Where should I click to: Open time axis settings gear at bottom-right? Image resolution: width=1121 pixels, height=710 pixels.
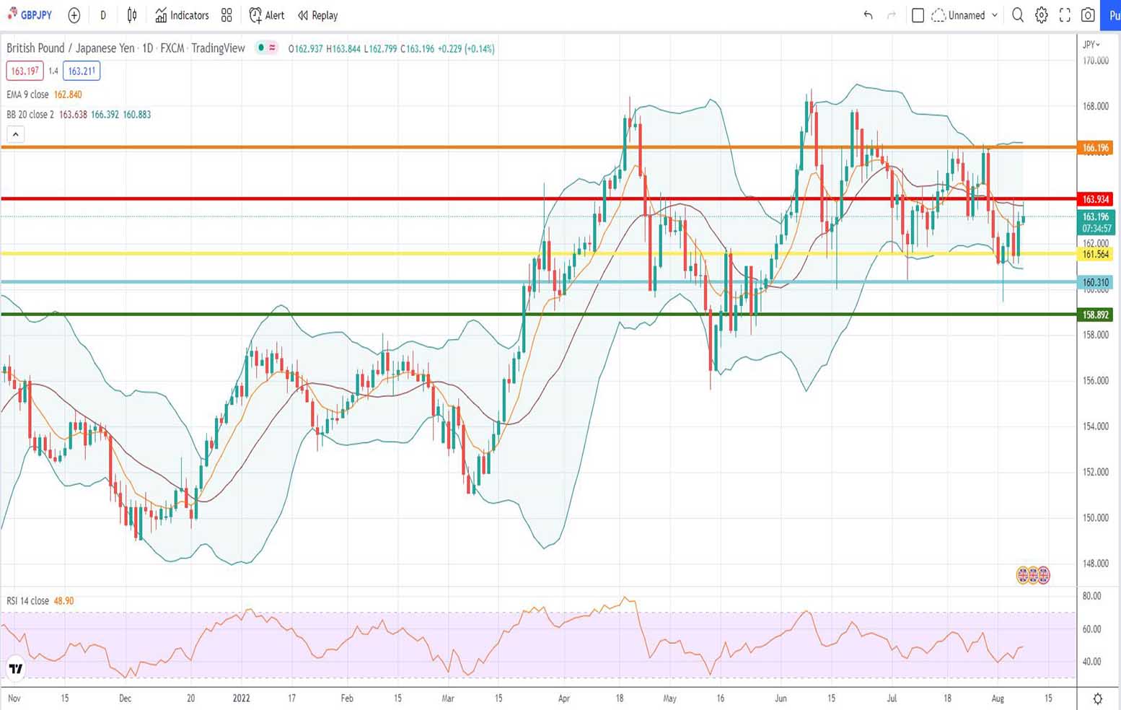(x=1097, y=698)
